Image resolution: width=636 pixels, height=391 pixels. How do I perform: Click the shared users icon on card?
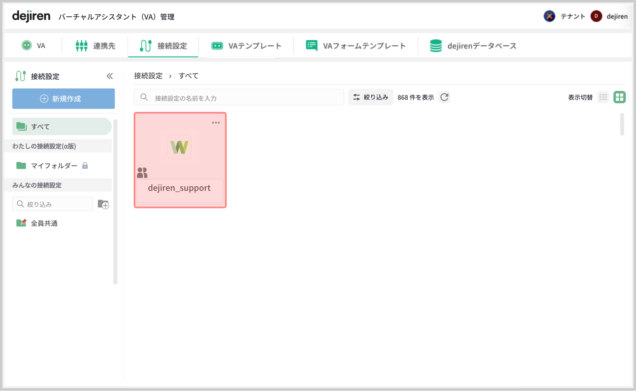[x=142, y=173]
